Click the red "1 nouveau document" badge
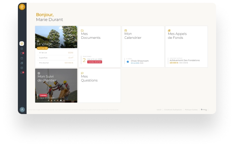 point(95,62)
